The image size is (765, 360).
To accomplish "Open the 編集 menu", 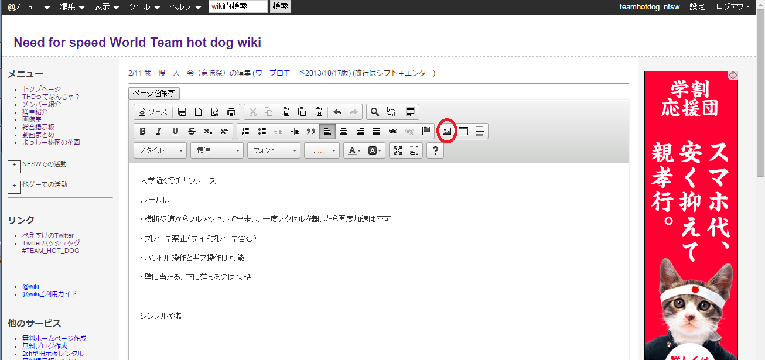I will click(73, 7).
